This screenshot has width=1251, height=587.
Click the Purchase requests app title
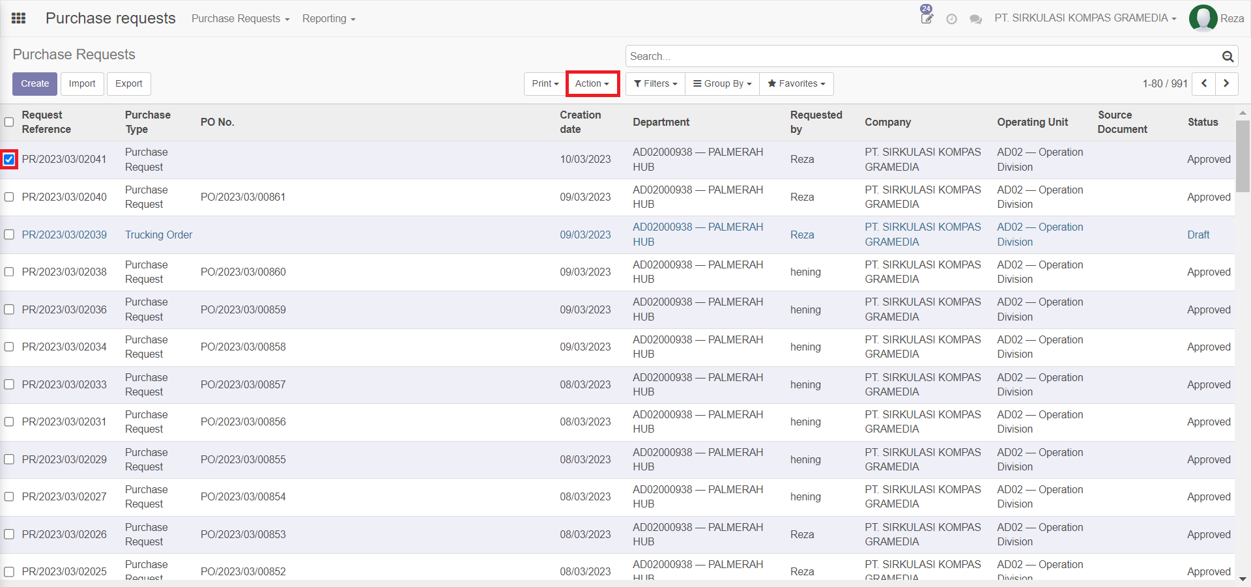[111, 18]
